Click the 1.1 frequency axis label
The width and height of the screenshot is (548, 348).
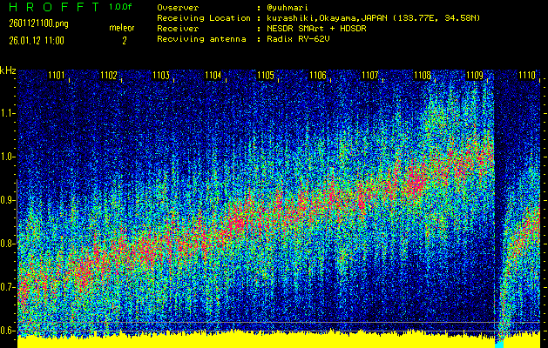coord(8,113)
